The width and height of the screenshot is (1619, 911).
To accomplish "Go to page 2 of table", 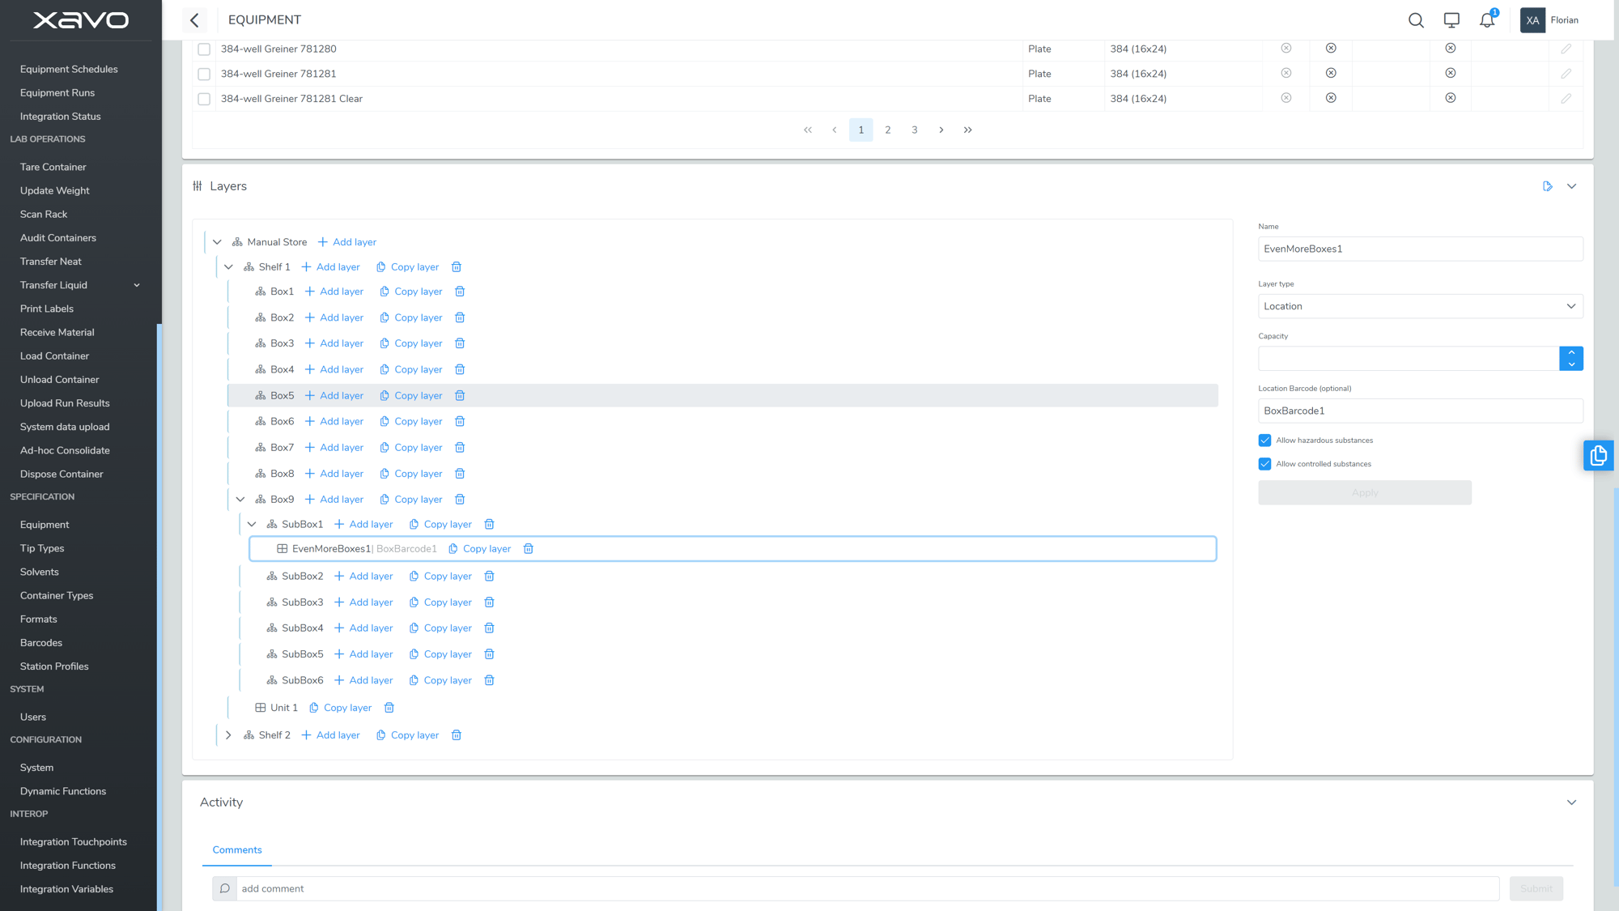I will [x=888, y=130].
